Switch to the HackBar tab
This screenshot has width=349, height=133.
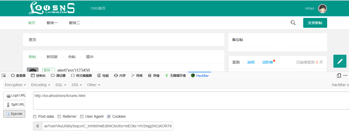200,75
